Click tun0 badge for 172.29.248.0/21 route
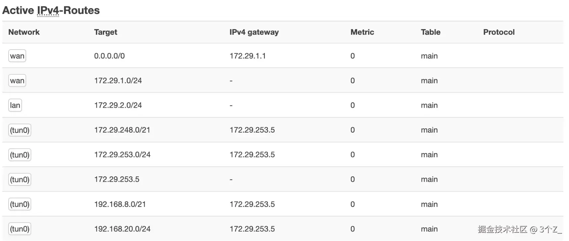The image size is (569, 241). coord(20,130)
